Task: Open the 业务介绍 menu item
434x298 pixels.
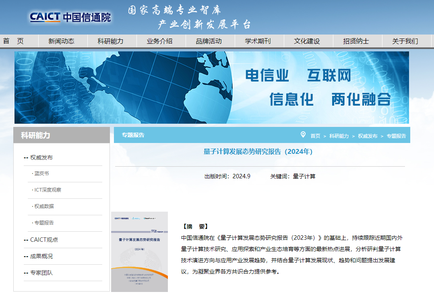Action: [x=159, y=41]
